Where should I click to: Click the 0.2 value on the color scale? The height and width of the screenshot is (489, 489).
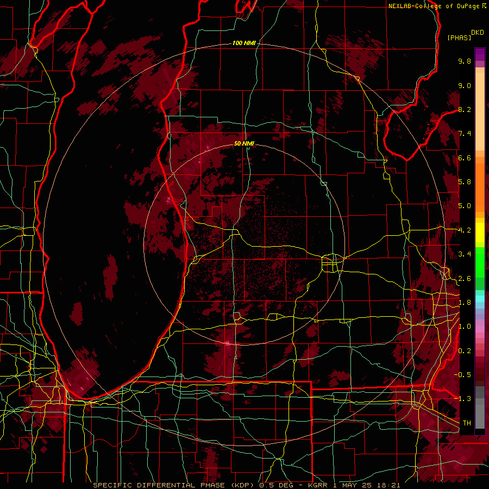click(x=465, y=351)
